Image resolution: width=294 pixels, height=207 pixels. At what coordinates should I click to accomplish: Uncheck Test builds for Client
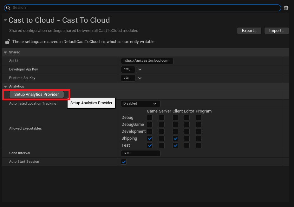[x=175, y=145]
